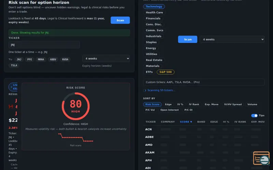Sort by Edge
Viewport: 273px width, 170px height.
pyautogui.click(x=168, y=104)
